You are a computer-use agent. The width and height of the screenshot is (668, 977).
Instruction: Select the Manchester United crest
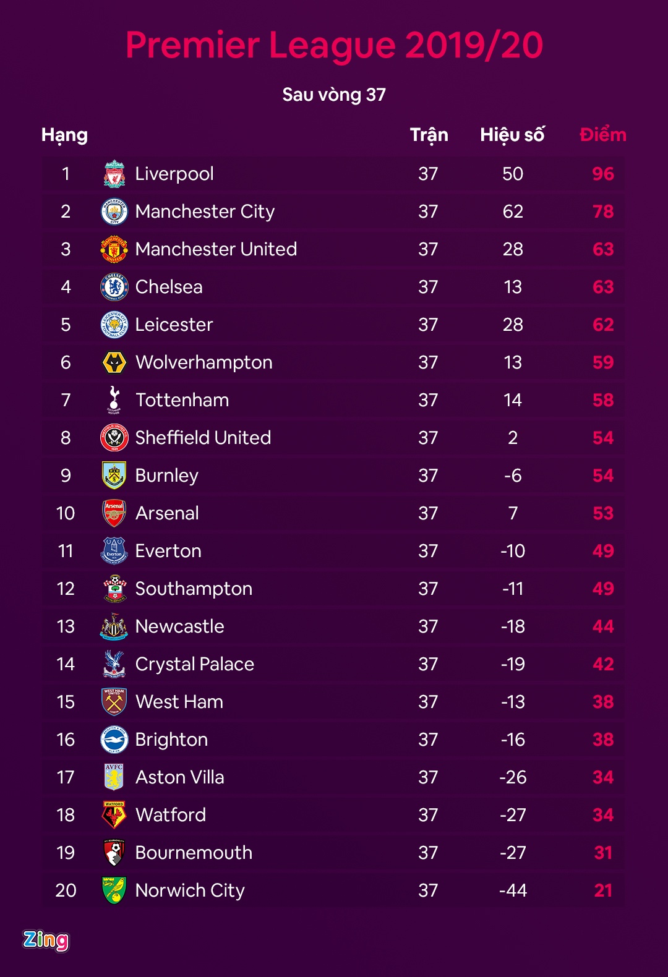tap(114, 249)
